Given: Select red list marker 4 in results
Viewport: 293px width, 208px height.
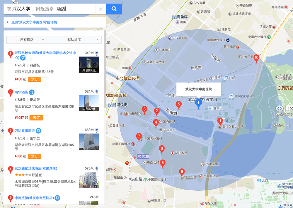Looking at the screenshot, I should pos(11,170).
